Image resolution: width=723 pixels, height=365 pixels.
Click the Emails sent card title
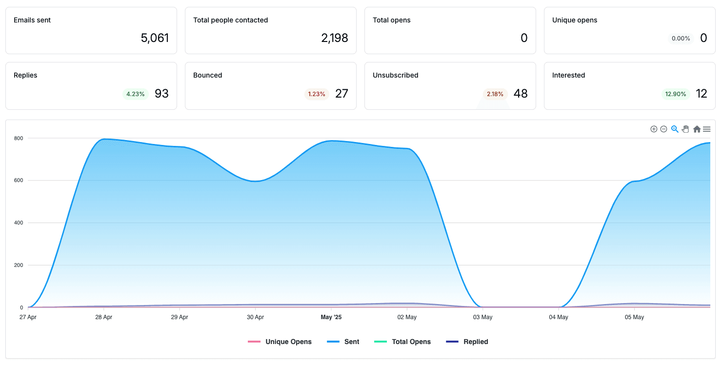[32, 20]
